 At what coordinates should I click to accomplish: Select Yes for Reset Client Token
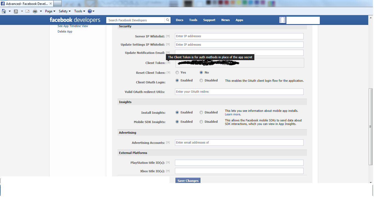[177, 72]
